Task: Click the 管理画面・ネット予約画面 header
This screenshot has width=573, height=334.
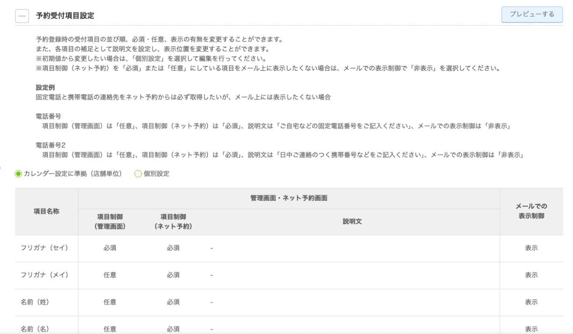Action: pos(289,197)
